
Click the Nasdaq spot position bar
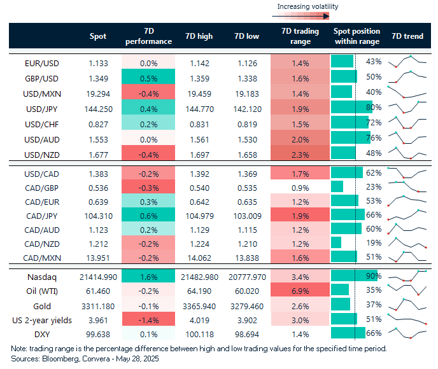[x=354, y=276]
